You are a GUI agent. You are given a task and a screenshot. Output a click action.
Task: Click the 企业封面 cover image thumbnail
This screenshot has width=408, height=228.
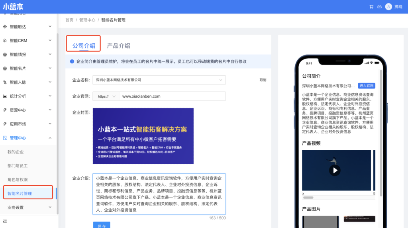(x=143, y=136)
